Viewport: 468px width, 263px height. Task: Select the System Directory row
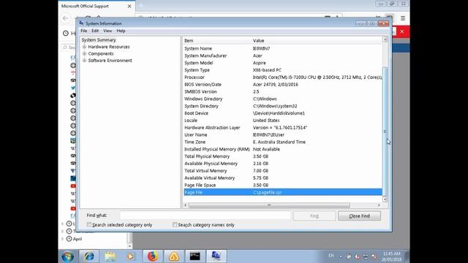pos(283,106)
